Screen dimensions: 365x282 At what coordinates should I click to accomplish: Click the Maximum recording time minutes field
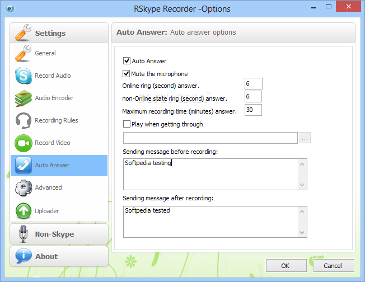pyautogui.click(x=253, y=110)
